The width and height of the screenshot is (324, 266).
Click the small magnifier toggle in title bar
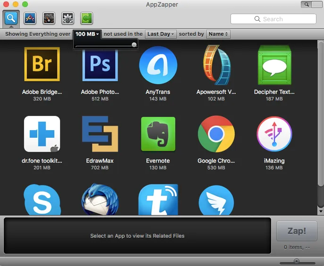click(x=306, y=4)
